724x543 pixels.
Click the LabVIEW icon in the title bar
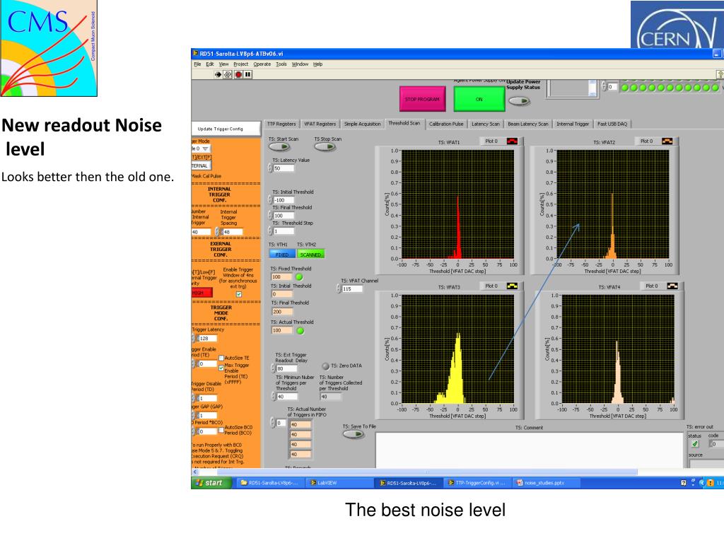pos(195,54)
